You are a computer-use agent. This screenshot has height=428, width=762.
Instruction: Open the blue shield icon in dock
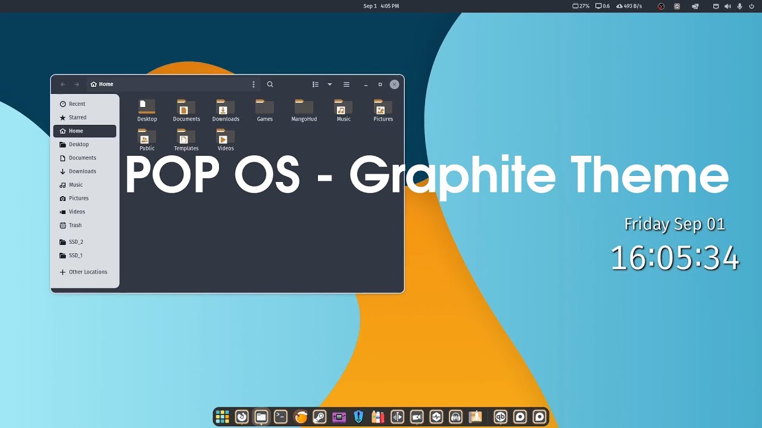click(x=358, y=417)
